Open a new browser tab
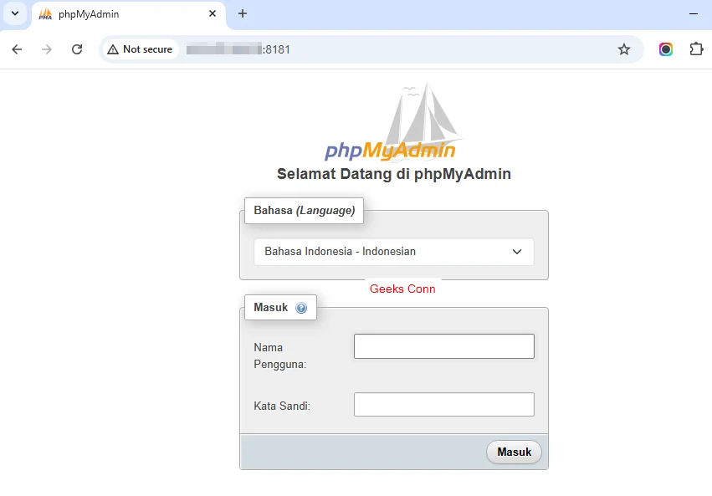 point(243,14)
